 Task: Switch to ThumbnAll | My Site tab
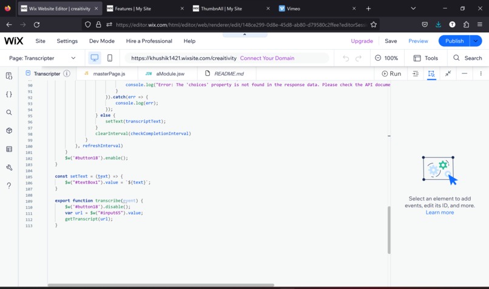pyautogui.click(x=231, y=8)
